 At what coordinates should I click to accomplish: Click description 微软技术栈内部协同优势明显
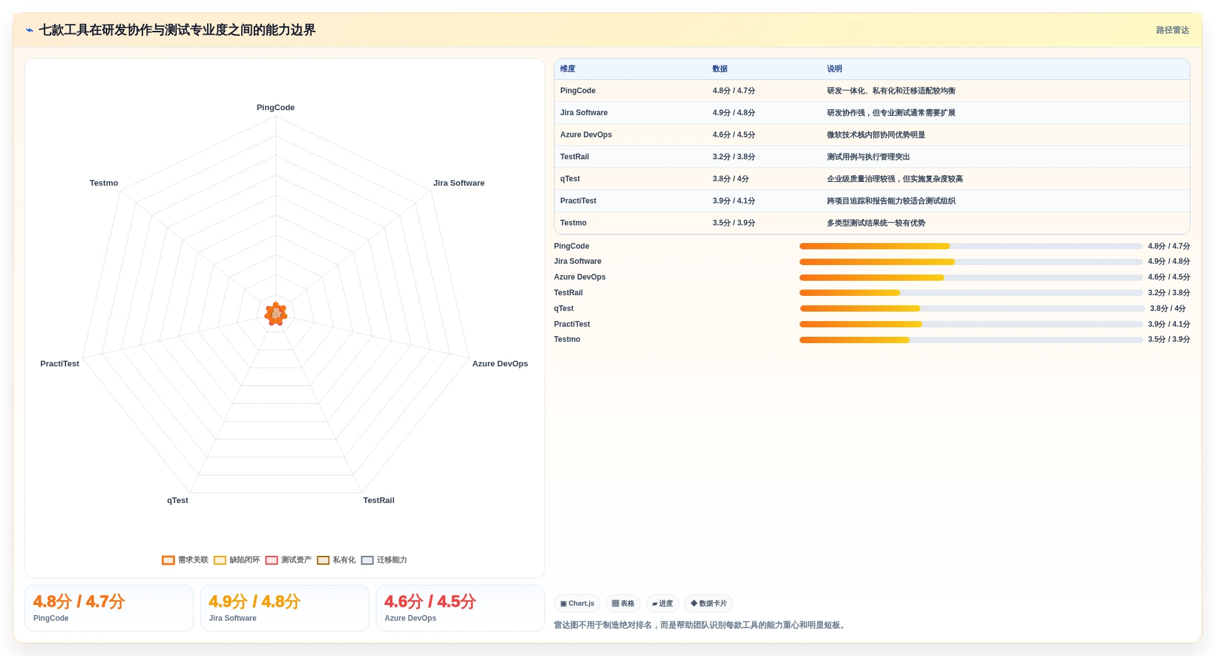[876, 135]
